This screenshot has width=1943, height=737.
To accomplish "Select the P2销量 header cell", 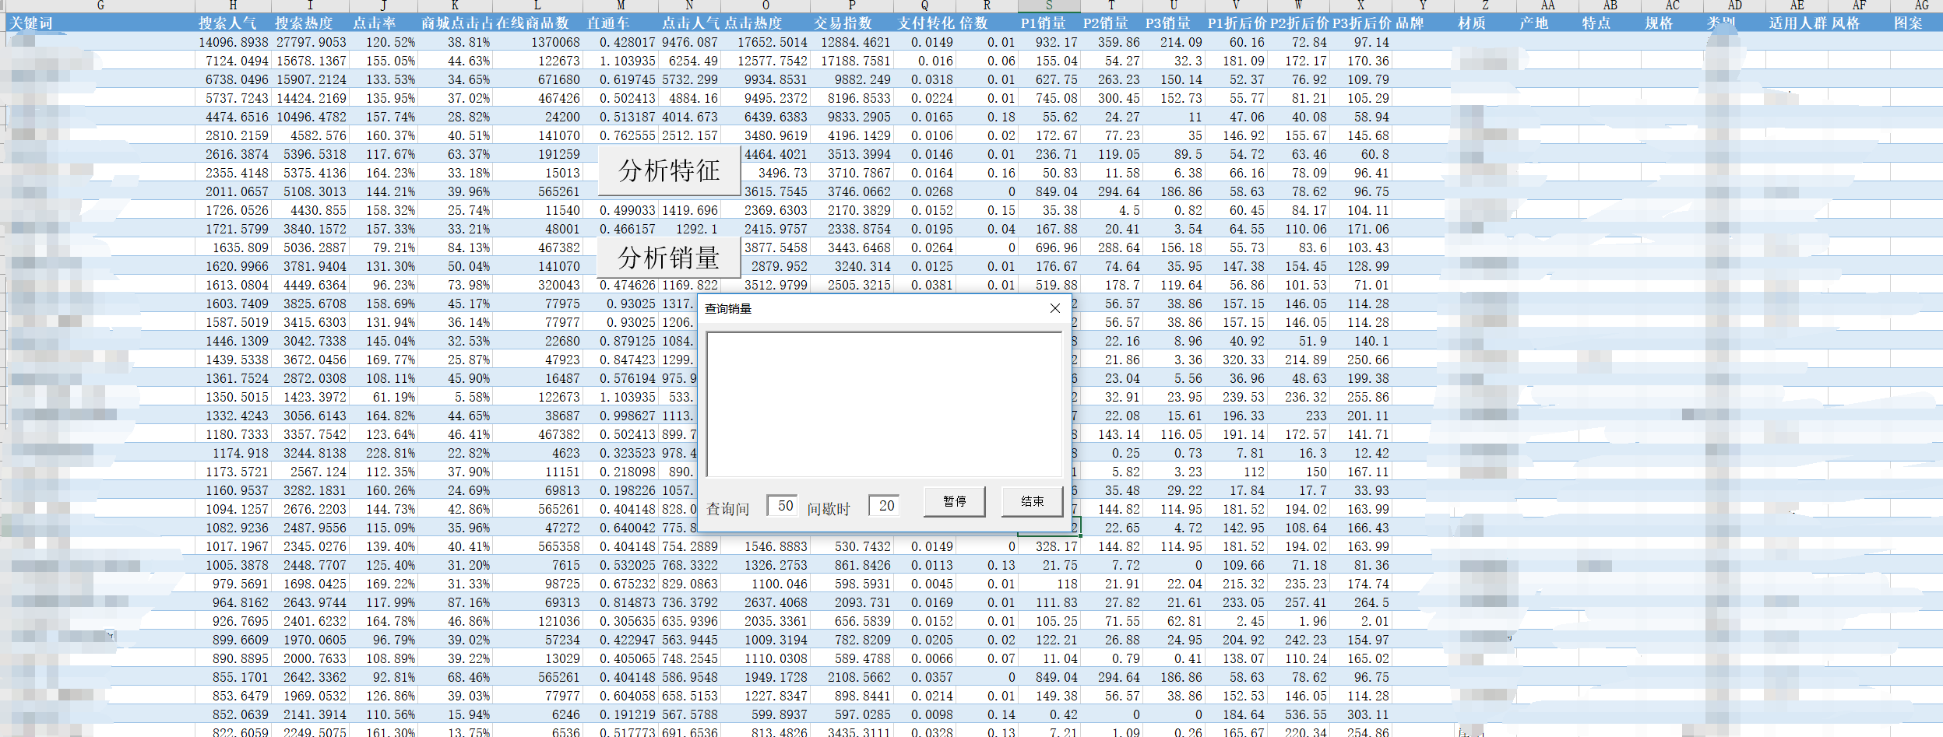I will pos(1111,23).
